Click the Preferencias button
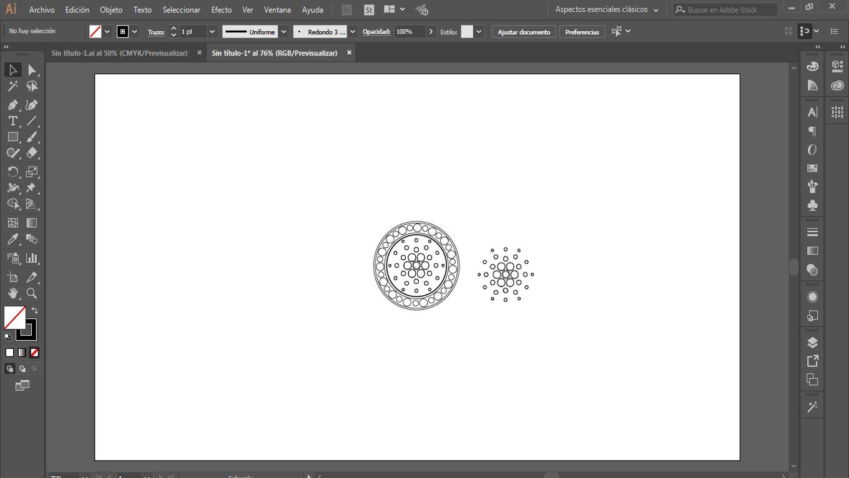The width and height of the screenshot is (849, 478). point(582,32)
